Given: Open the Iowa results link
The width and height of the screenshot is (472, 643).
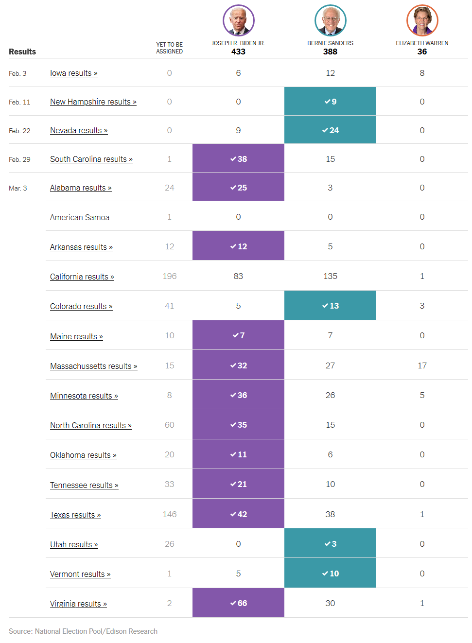Looking at the screenshot, I should pyautogui.click(x=73, y=73).
